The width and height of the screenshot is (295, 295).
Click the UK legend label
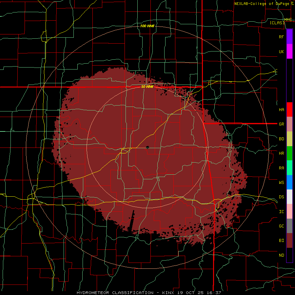click(x=281, y=51)
